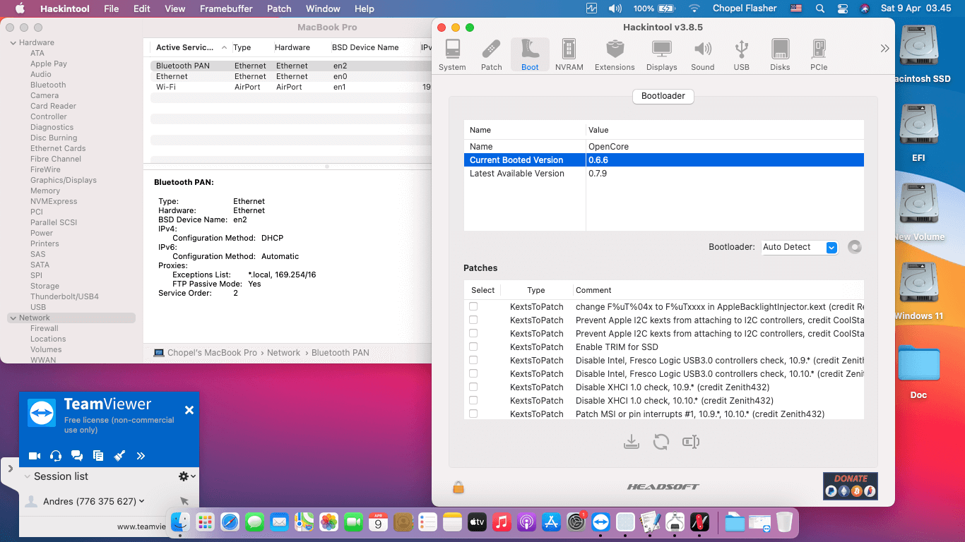Open the Extensions section

point(615,55)
